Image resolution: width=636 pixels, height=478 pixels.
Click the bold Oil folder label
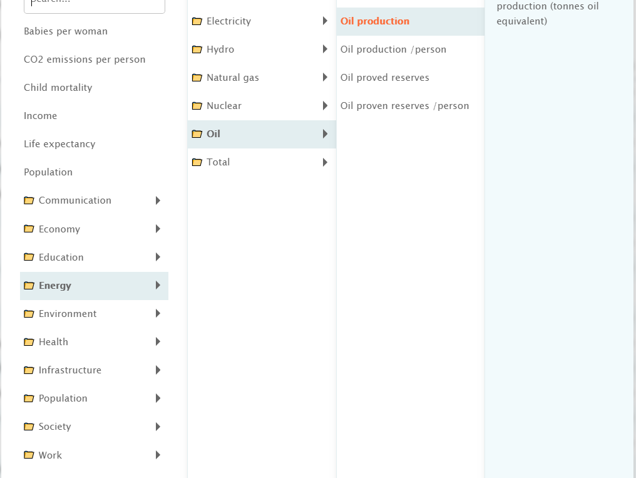click(x=213, y=134)
